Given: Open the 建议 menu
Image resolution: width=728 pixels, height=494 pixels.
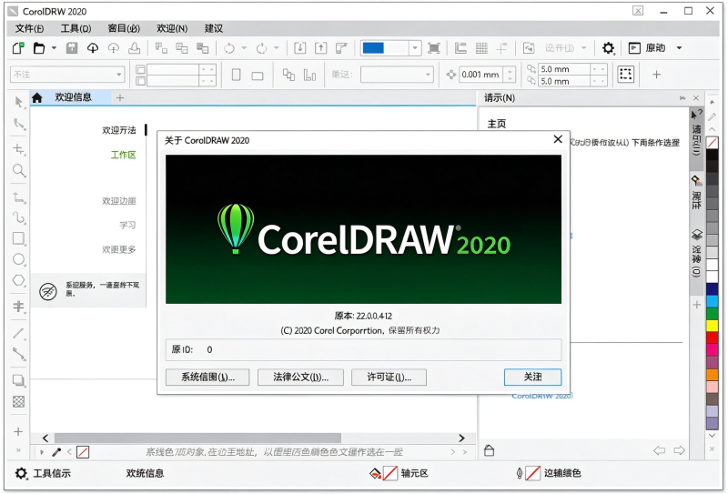Looking at the screenshot, I should pos(214,28).
